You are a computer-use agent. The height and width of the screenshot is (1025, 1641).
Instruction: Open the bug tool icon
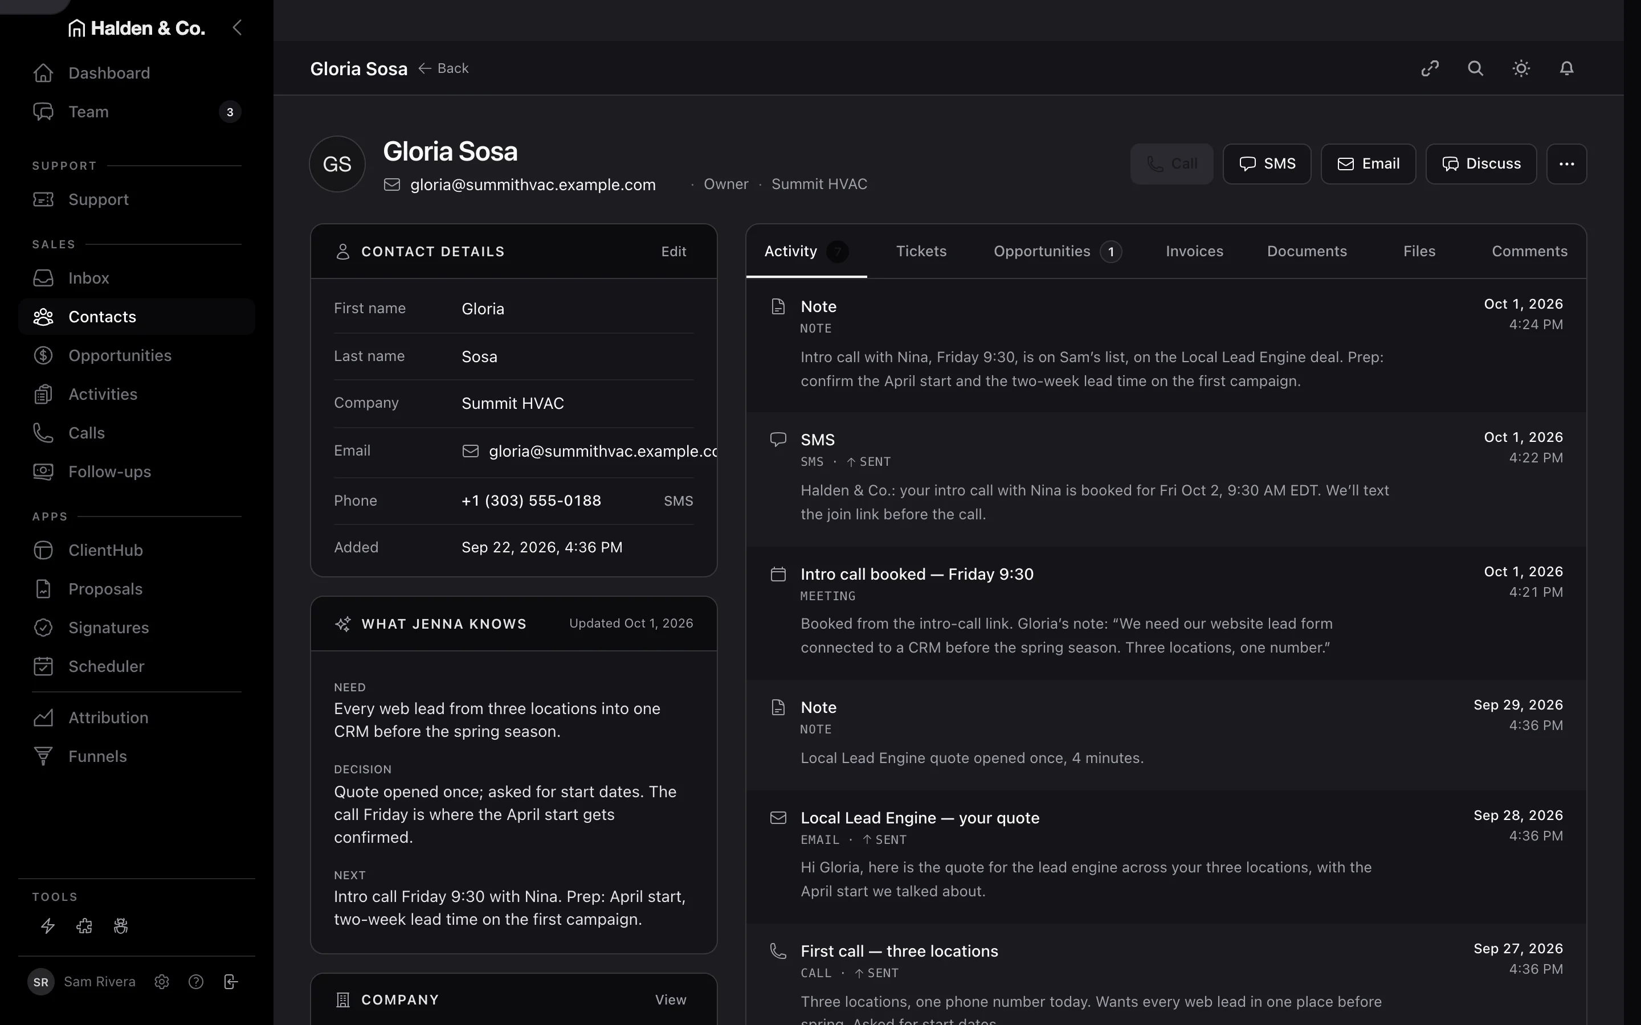pos(121,926)
